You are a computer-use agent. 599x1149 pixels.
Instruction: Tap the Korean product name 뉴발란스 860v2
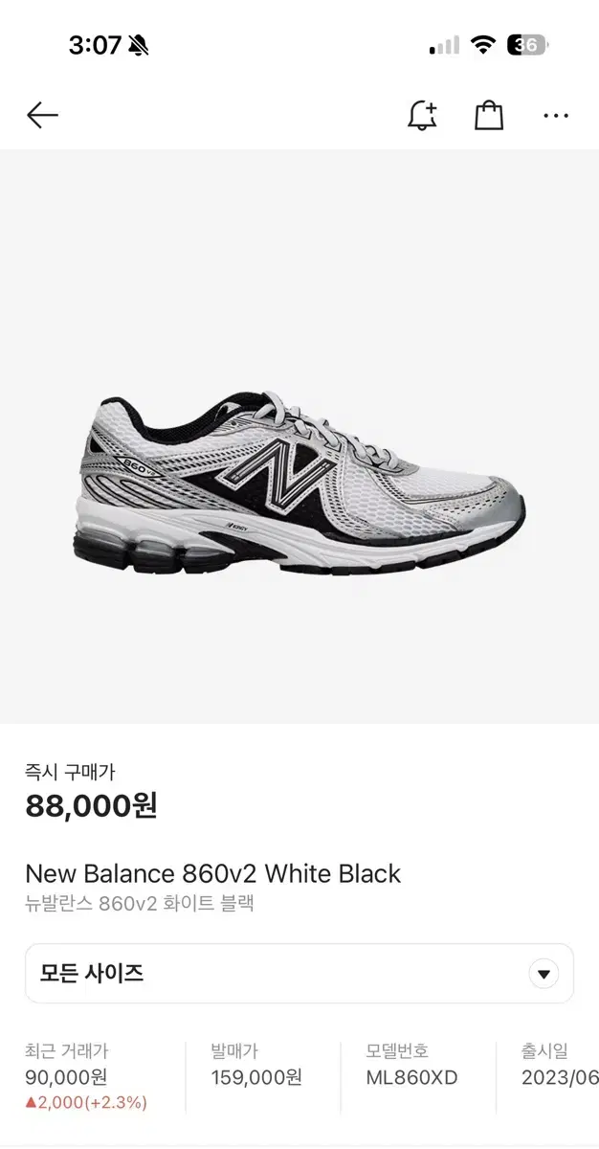[x=139, y=903]
